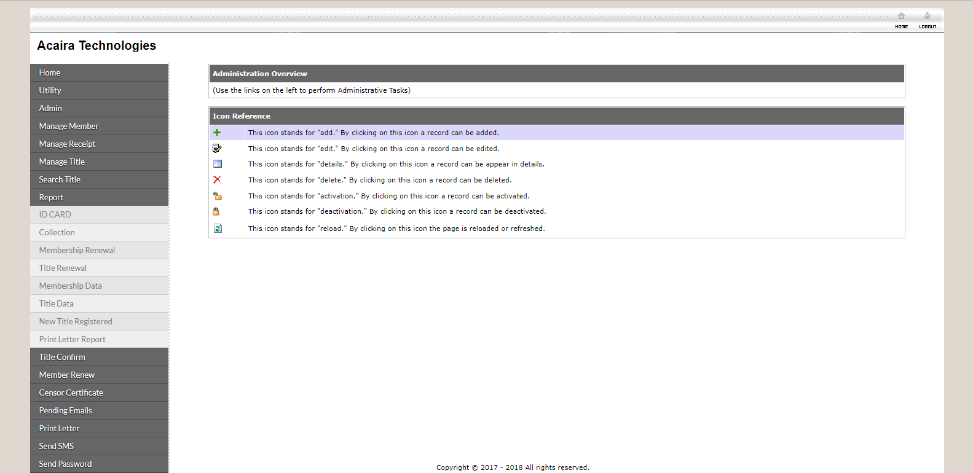Open Send SMS from the sidebar

57,446
